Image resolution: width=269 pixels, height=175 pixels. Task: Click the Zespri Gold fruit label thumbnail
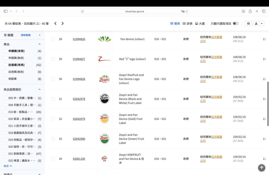click(x=105, y=119)
